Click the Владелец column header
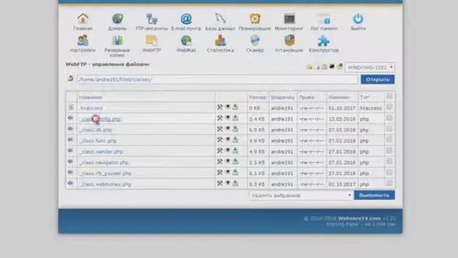Image resolution: width=458 pixels, height=258 pixels. pos(283,97)
